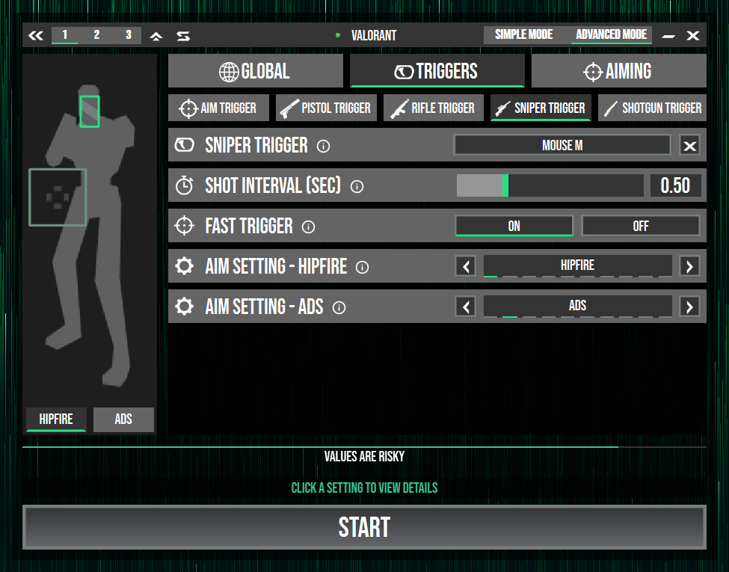Click the upward chevron icon in title bar

click(x=156, y=35)
